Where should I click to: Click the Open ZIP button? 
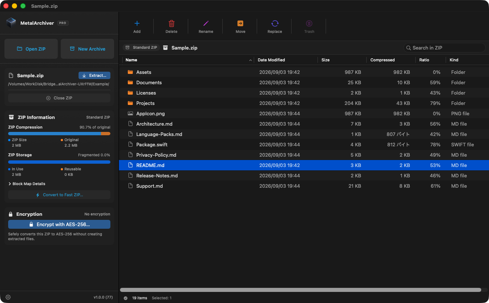[x=31, y=49]
